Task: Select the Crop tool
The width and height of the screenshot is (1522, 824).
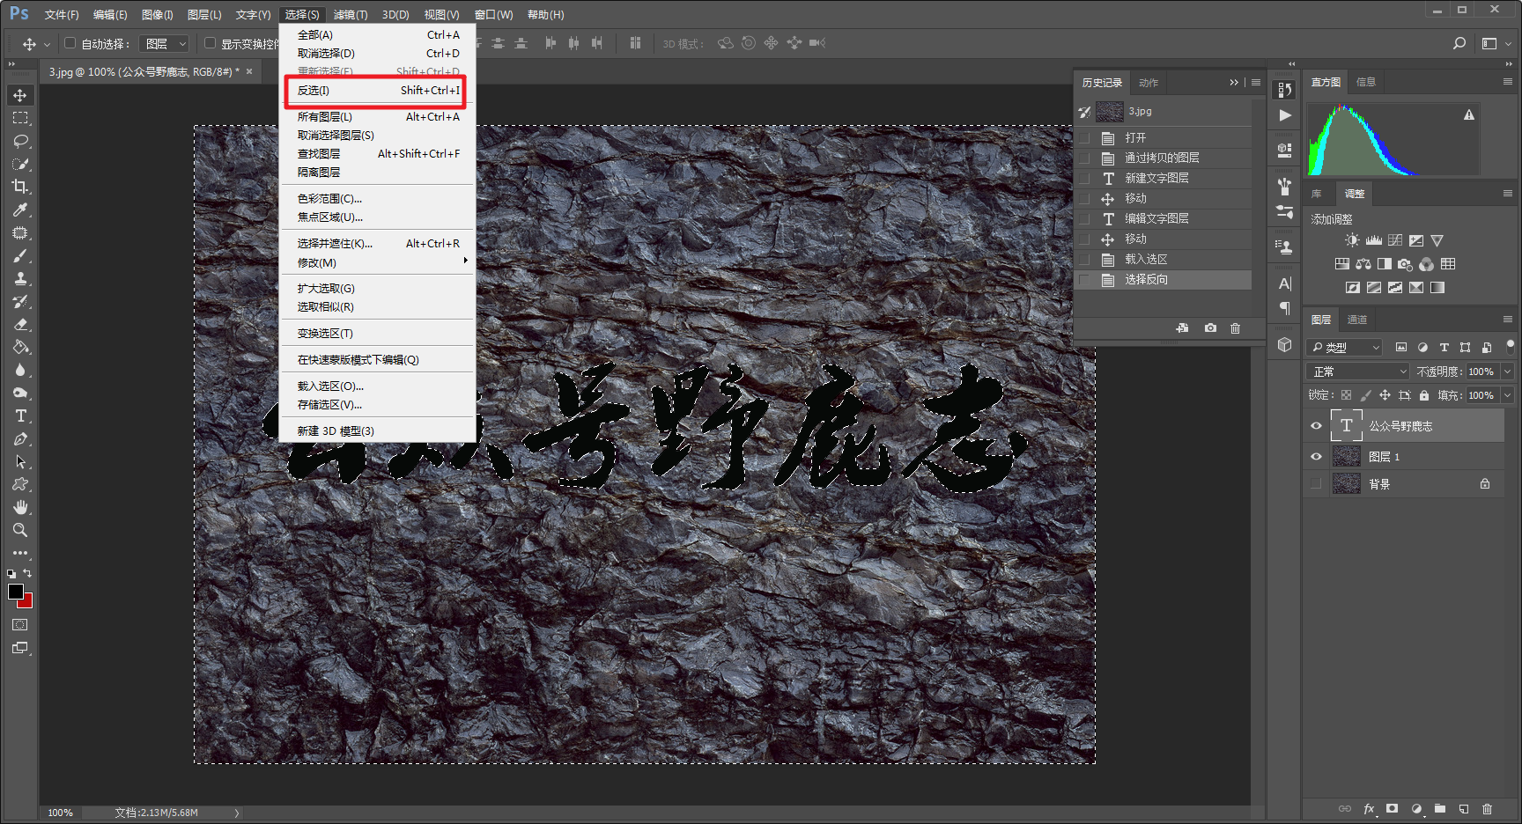Action: point(20,187)
